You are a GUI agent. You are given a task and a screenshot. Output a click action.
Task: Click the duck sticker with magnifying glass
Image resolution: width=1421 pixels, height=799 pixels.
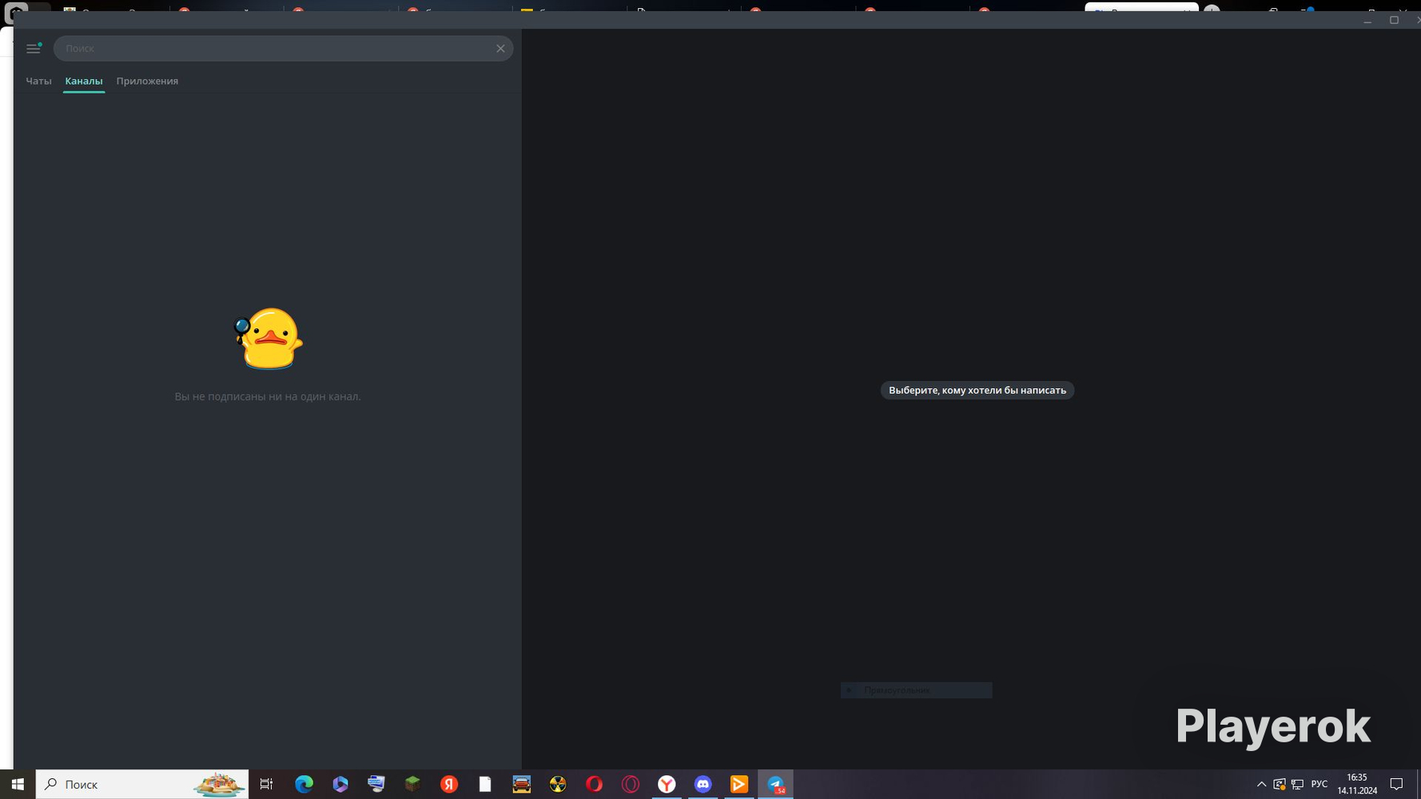coord(268,338)
